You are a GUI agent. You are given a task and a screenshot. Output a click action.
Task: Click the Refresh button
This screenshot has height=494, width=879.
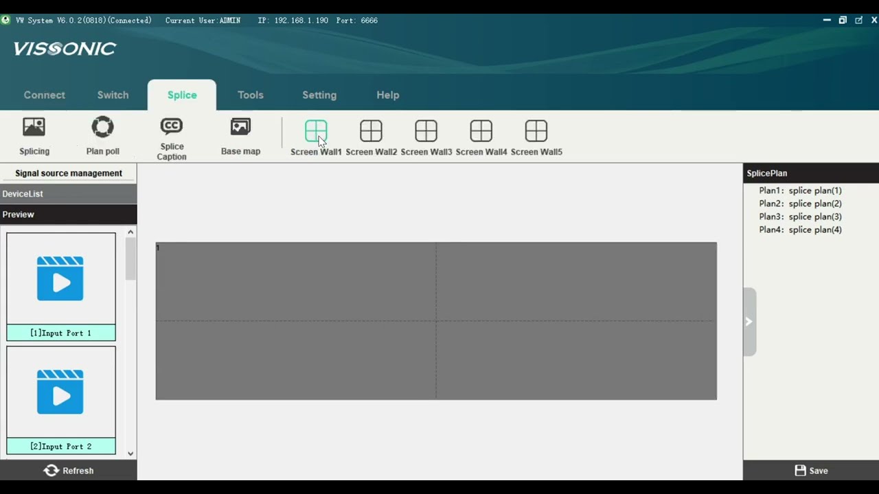[x=69, y=471]
